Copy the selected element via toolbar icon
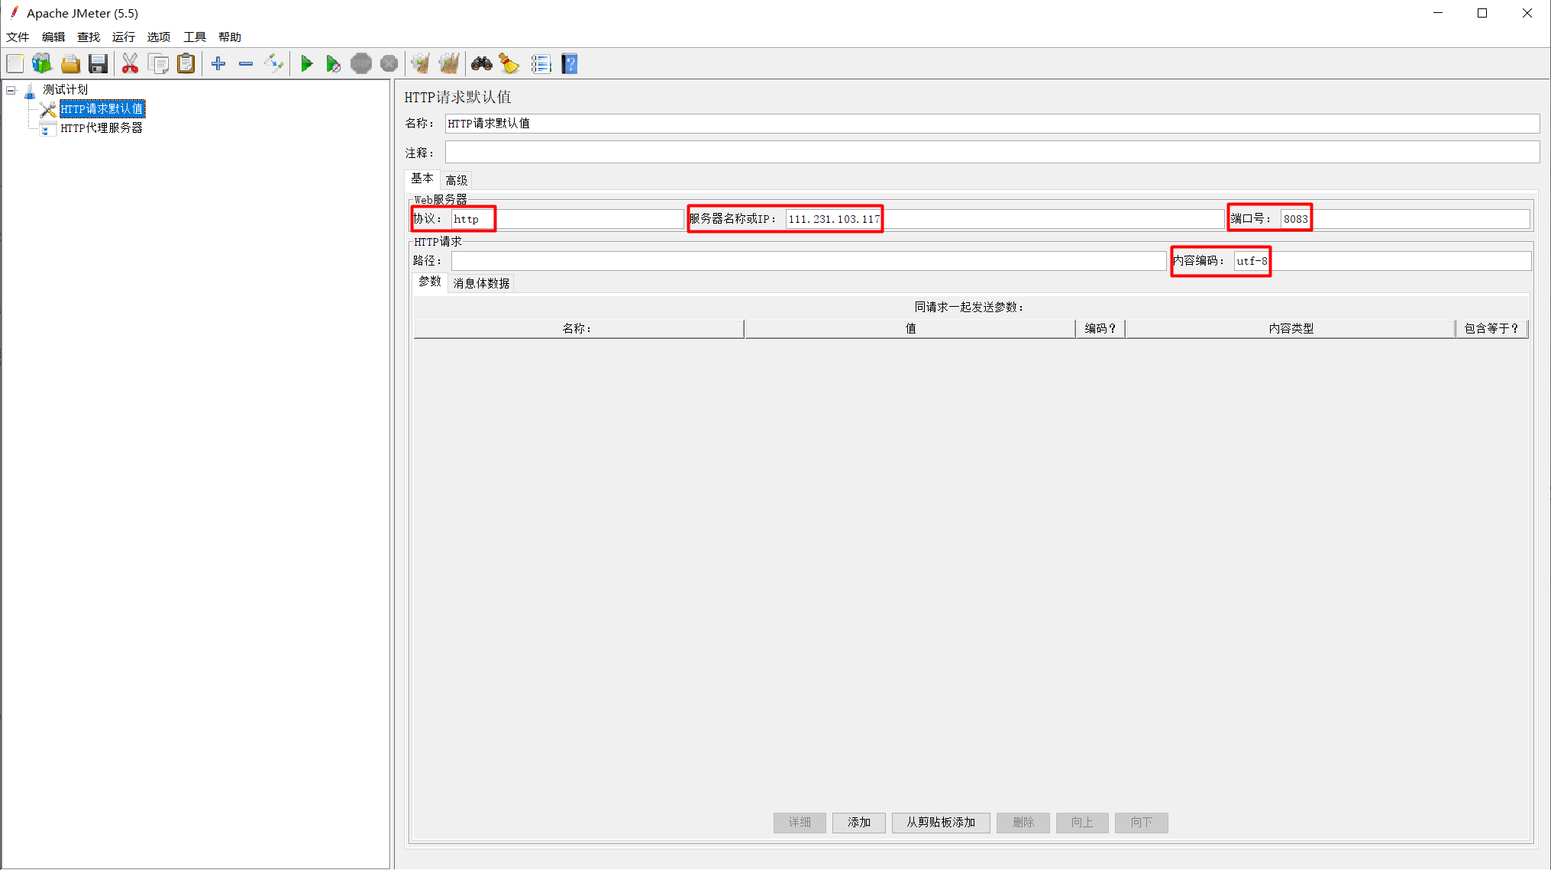The height and width of the screenshot is (870, 1551). [158, 64]
